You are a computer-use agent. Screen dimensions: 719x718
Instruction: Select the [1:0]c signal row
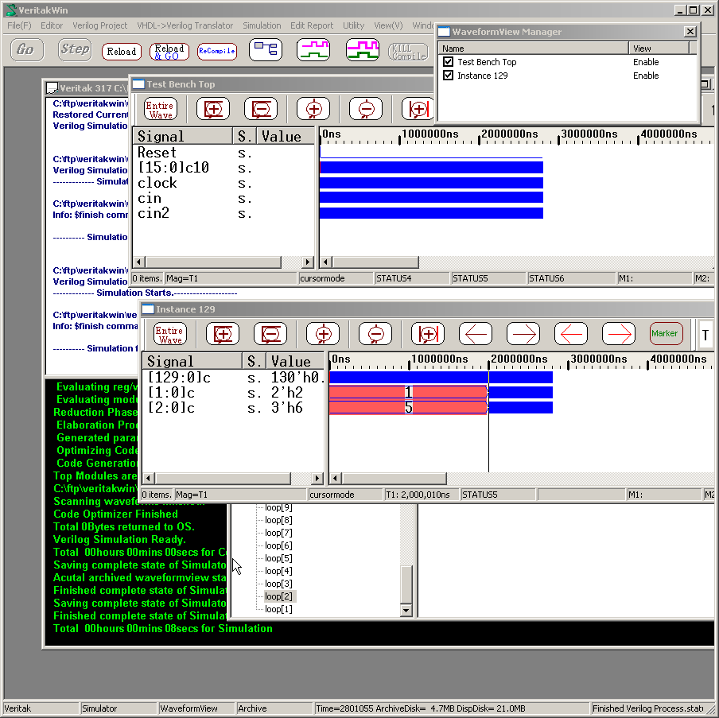(x=233, y=393)
